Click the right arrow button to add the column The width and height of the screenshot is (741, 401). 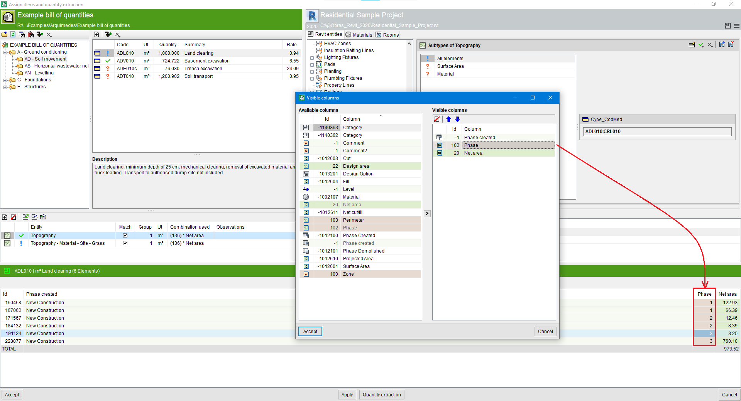click(x=427, y=213)
